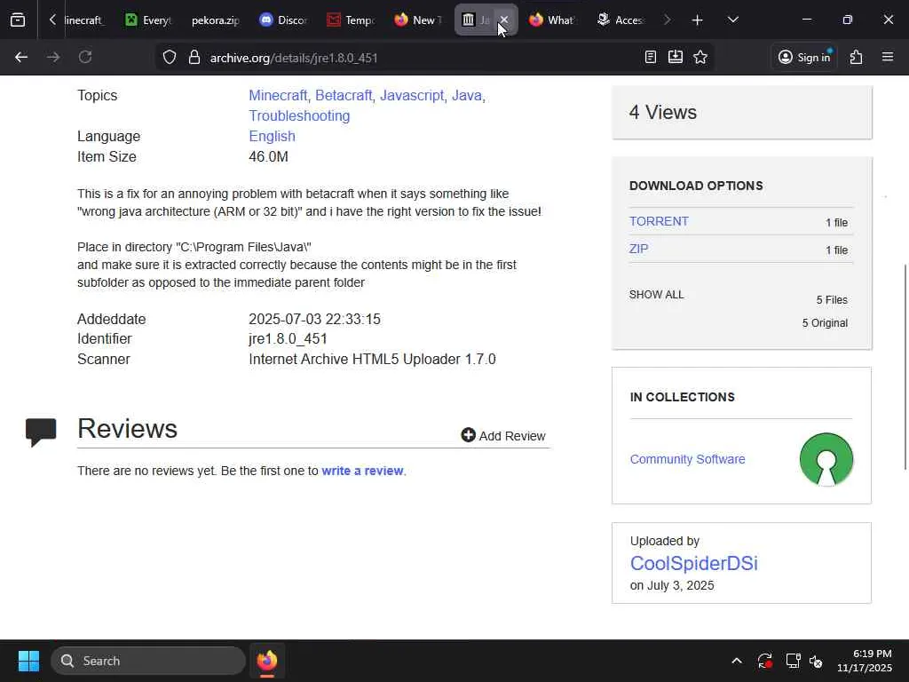
Task: Open the Community Software collection link
Action: coord(688,459)
